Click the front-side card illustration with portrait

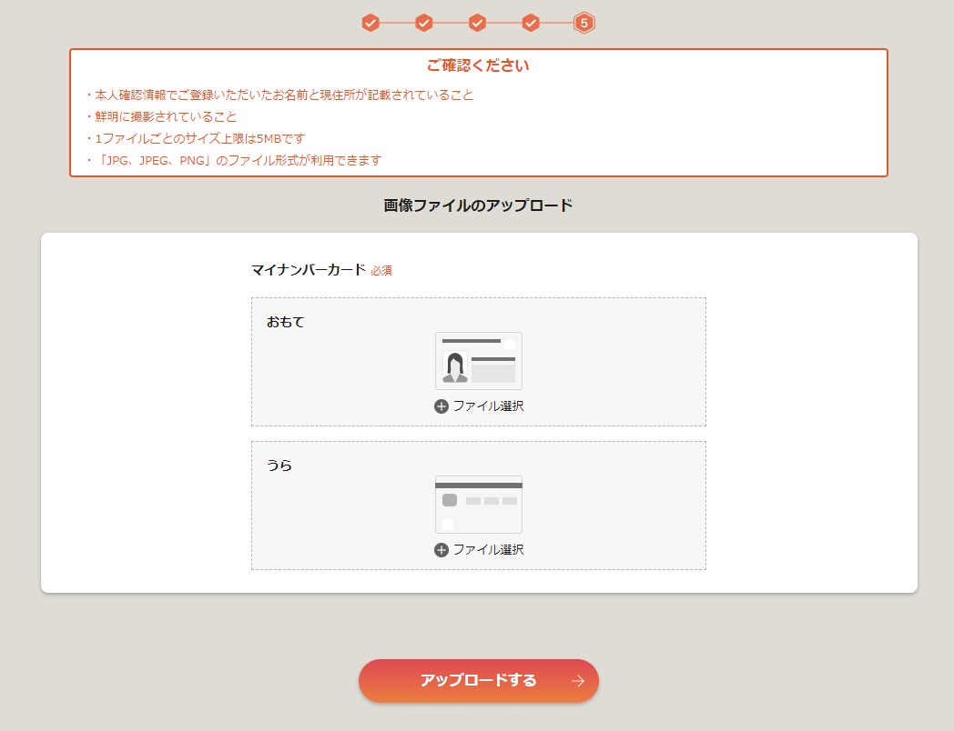[x=479, y=360]
